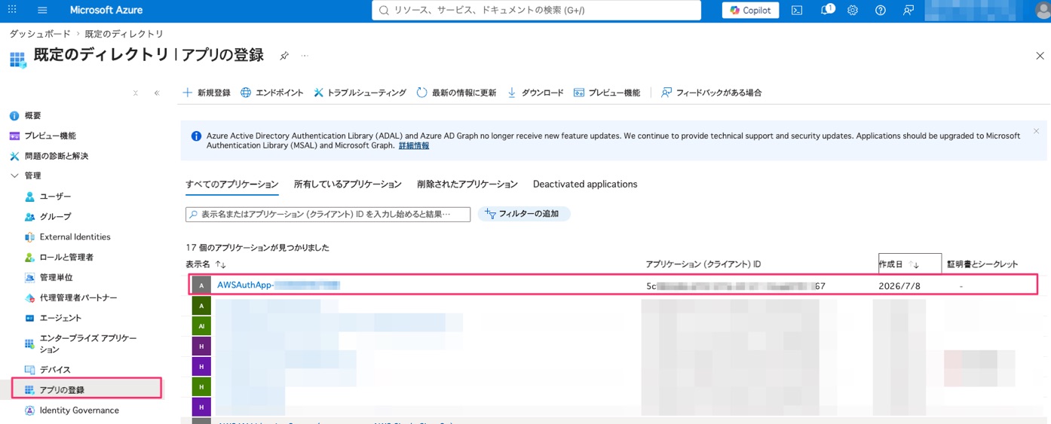Open Copilot from the top bar
Screen dimensions: 1051x424
tap(750, 11)
